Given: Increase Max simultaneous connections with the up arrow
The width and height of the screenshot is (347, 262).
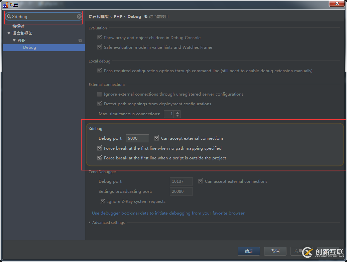Looking at the screenshot, I should [x=177, y=112].
